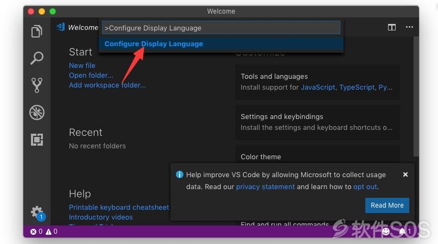Image resolution: width=438 pixels, height=244 pixels.
Task: Open the Search view in activity bar
Action: coord(37,58)
